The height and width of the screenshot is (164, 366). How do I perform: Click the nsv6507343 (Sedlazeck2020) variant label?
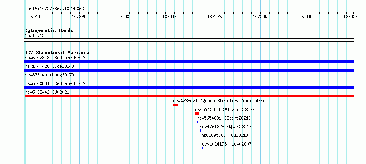point(57,58)
